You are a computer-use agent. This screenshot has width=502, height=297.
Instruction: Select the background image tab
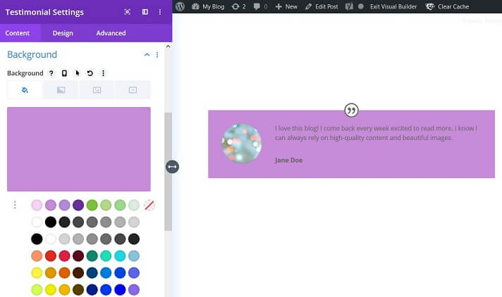pos(97,90)
